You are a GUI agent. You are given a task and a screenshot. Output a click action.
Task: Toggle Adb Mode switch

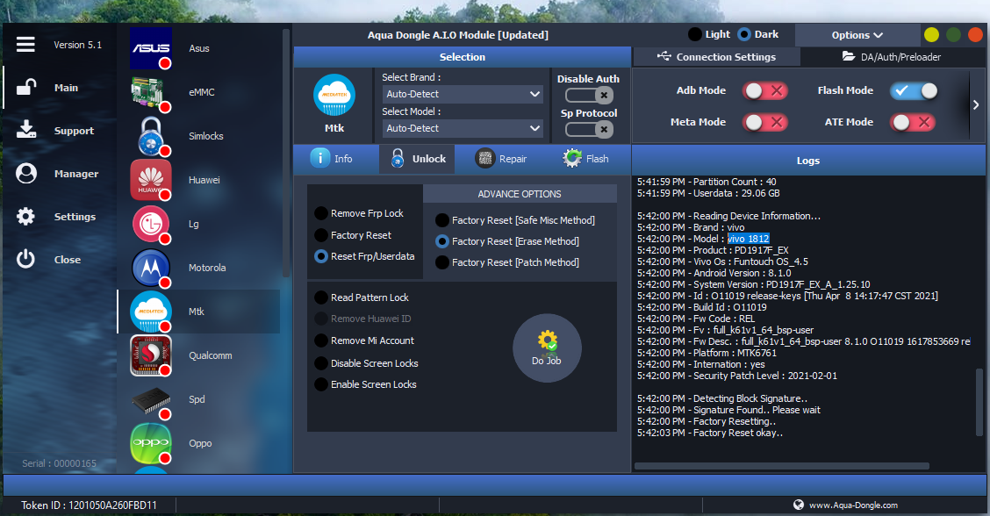(765, 90)
